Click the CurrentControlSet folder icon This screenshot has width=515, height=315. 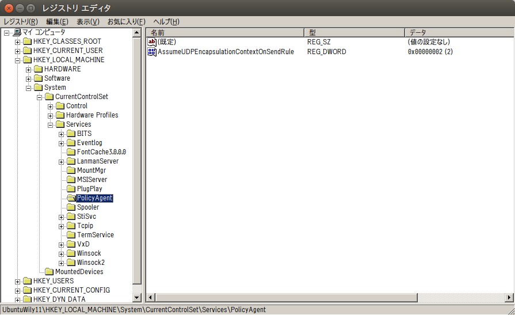pyautogui.click(x=49, y=97)
